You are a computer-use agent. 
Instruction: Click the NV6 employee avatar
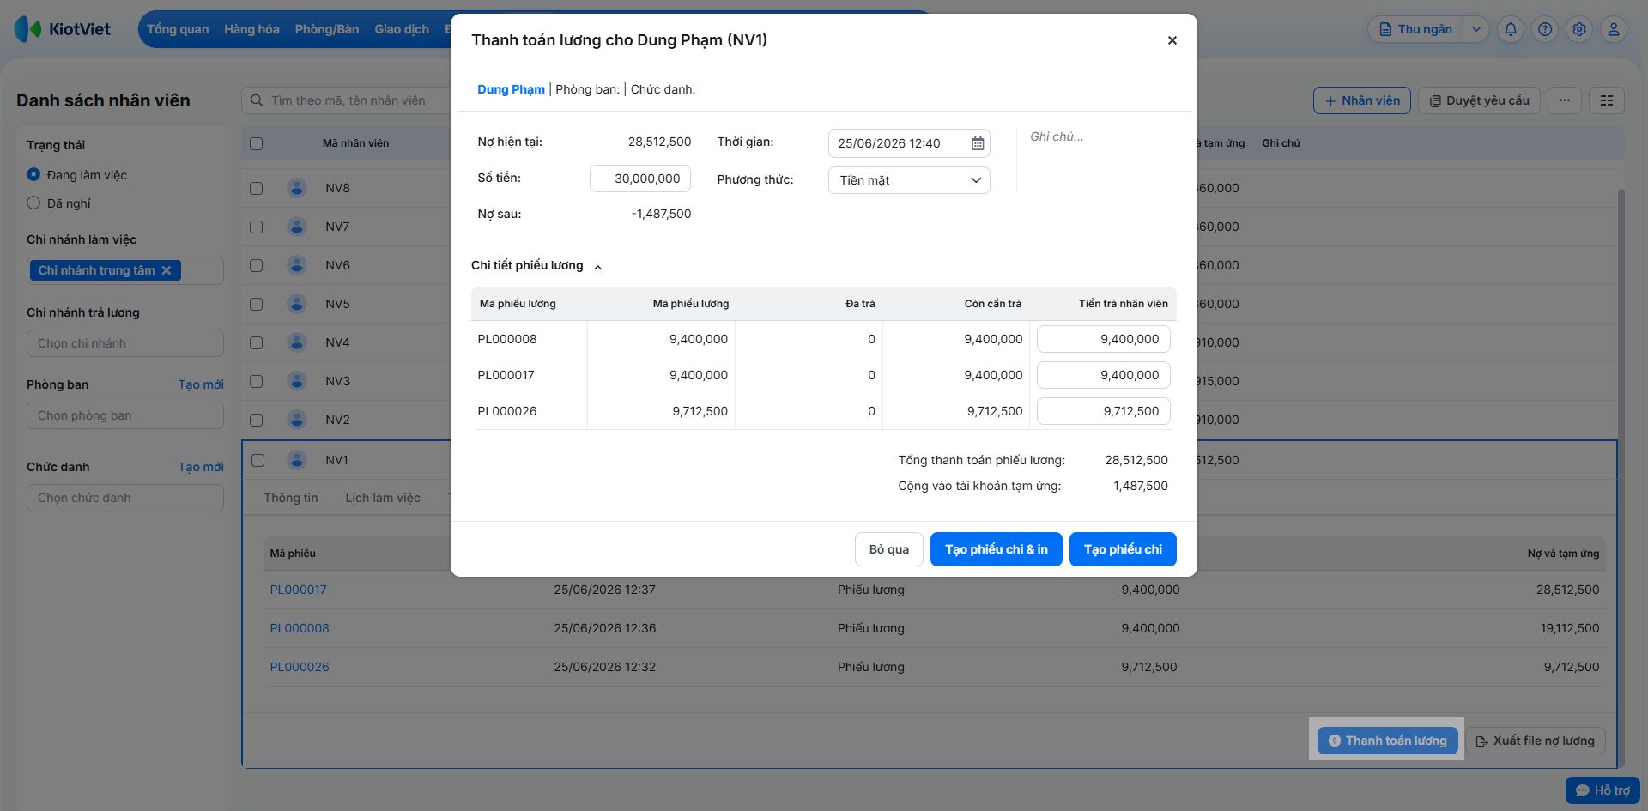(x=297, y=265)
